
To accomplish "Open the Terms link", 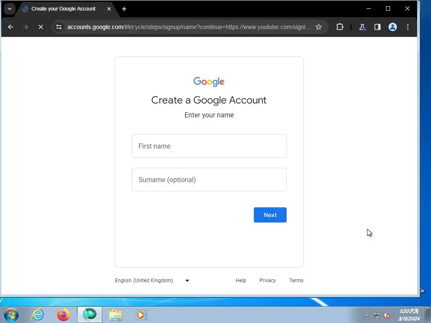I will [x=296, y=281].
